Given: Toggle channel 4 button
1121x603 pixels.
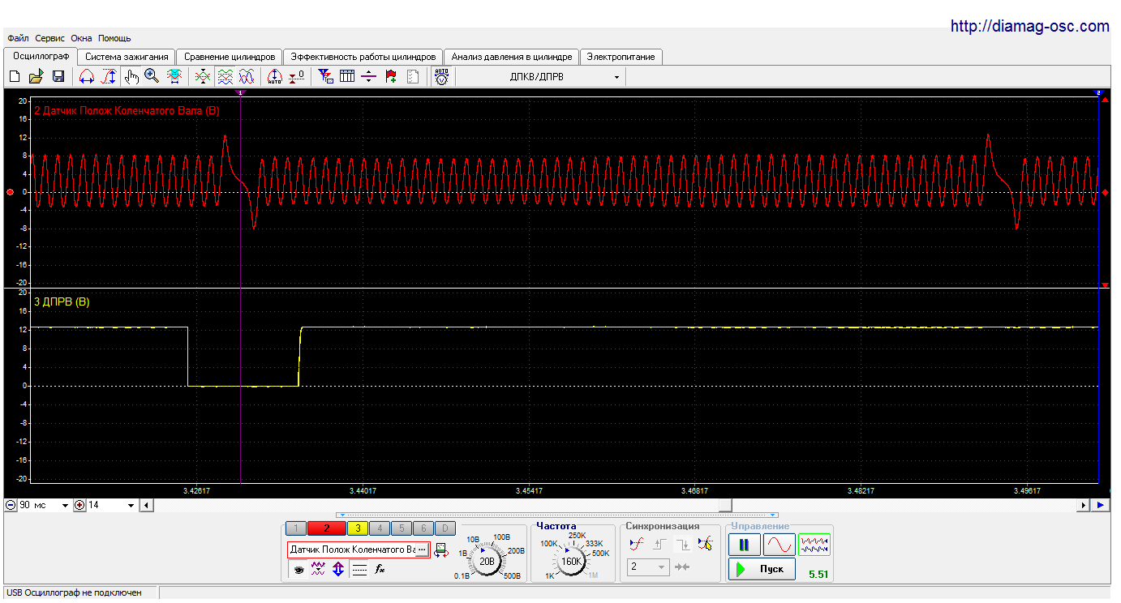Looking at the screenshot, I should [379, 528].
